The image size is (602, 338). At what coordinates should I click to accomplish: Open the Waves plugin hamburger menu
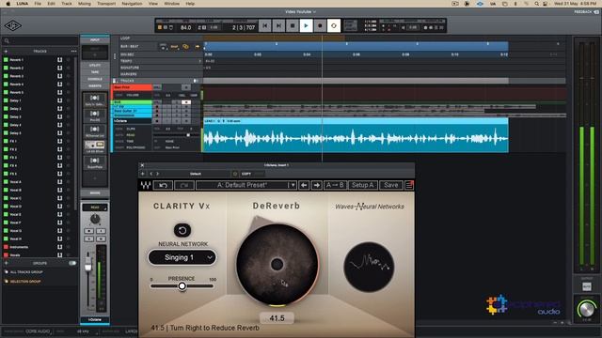(x=409, y=185)
